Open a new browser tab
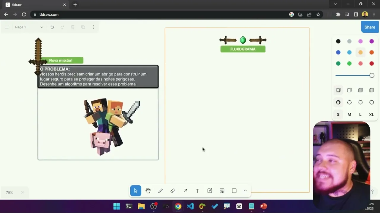380x213 pixels. pos(75,5)
